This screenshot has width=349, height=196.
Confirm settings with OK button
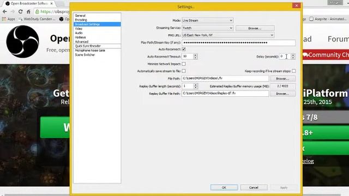(224, 187)
